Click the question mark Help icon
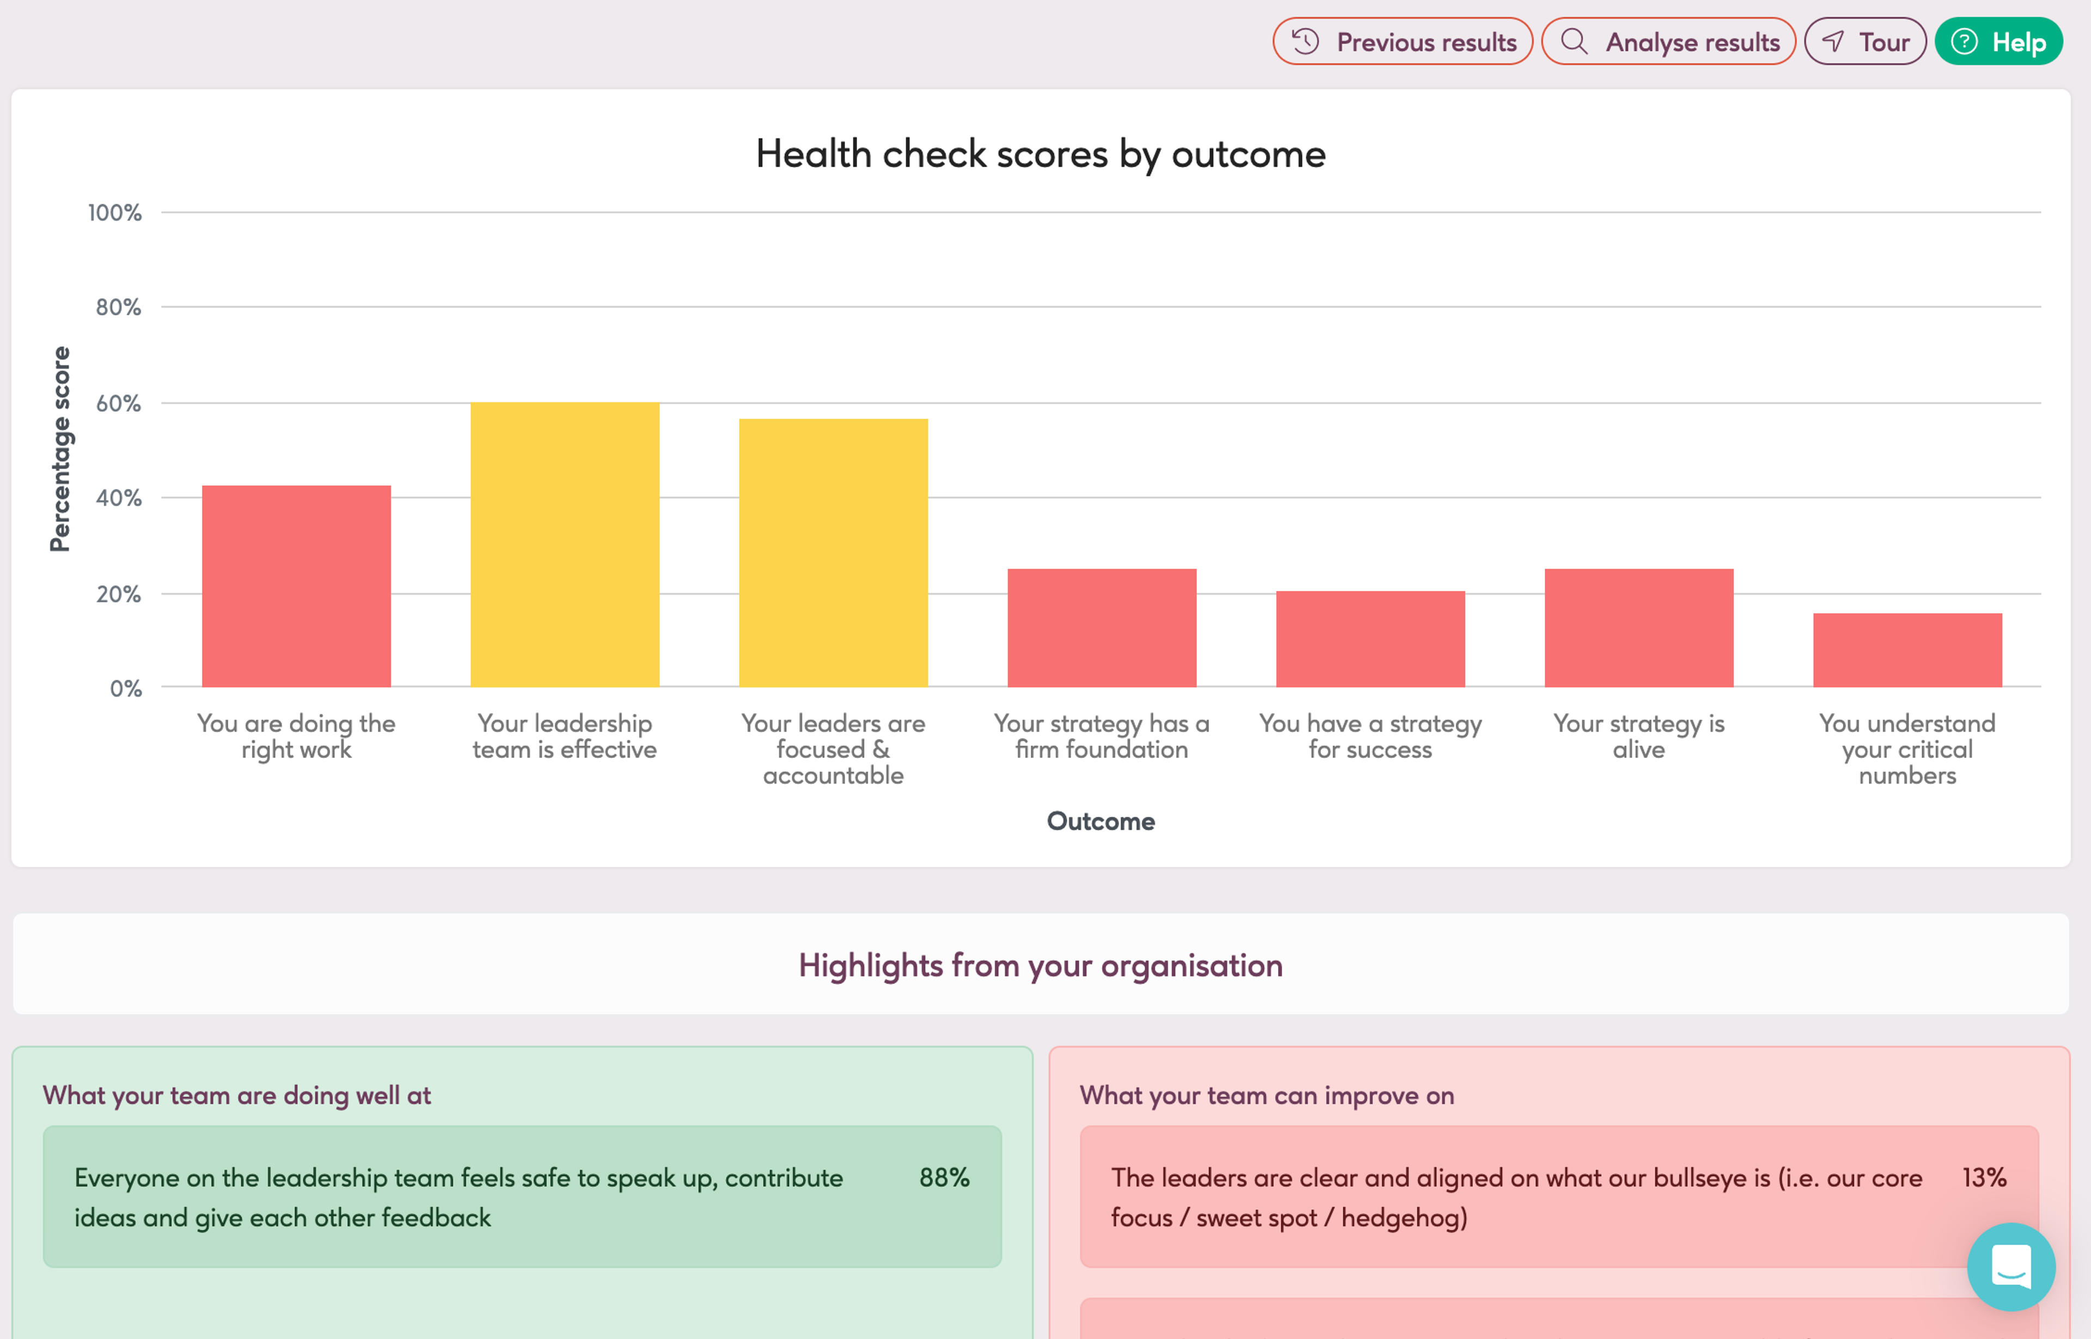2091x1339 pixels. [x=1965, y=42]
